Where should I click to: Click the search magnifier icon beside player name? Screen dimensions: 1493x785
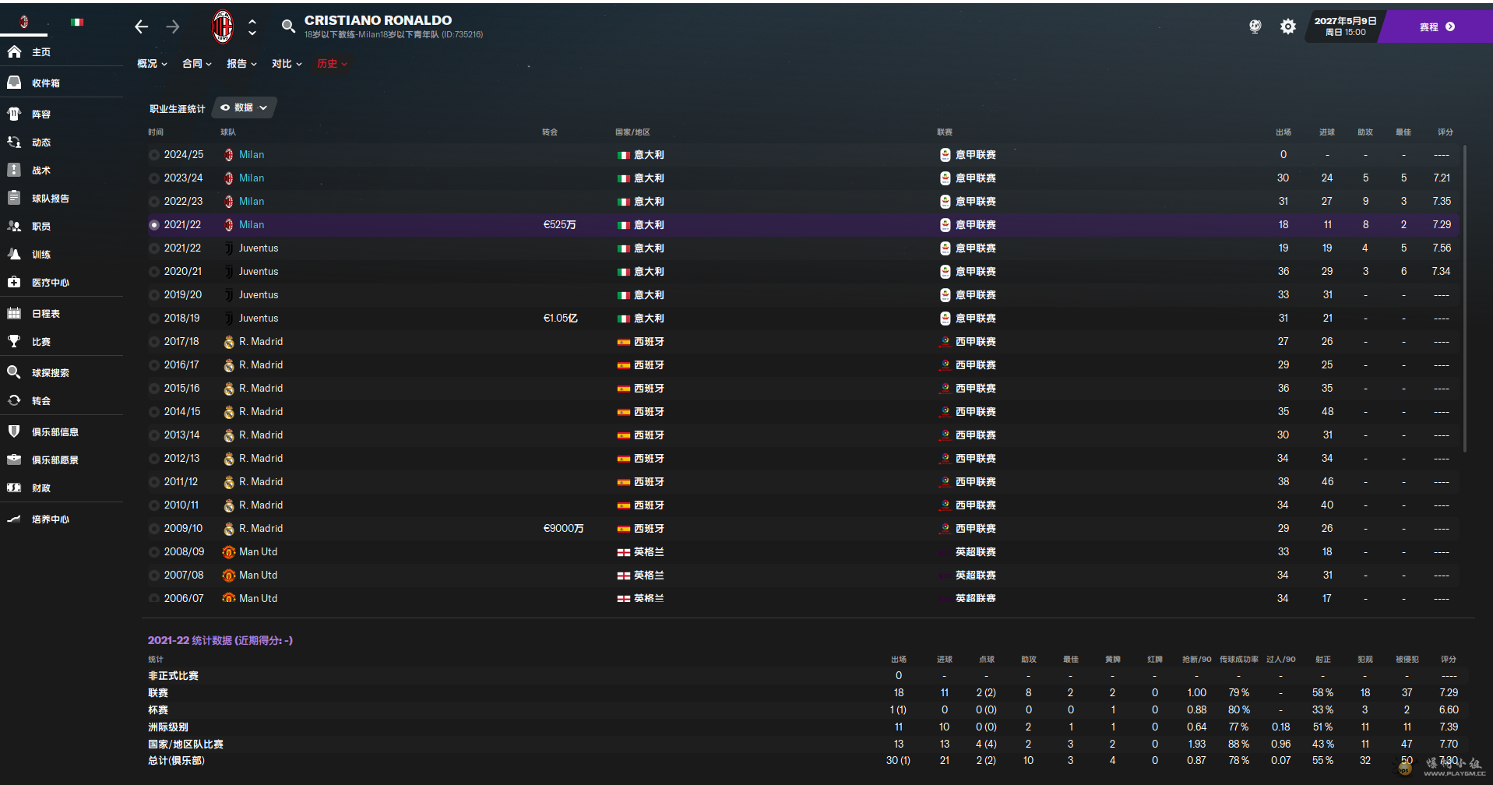[x=288, y=26]
